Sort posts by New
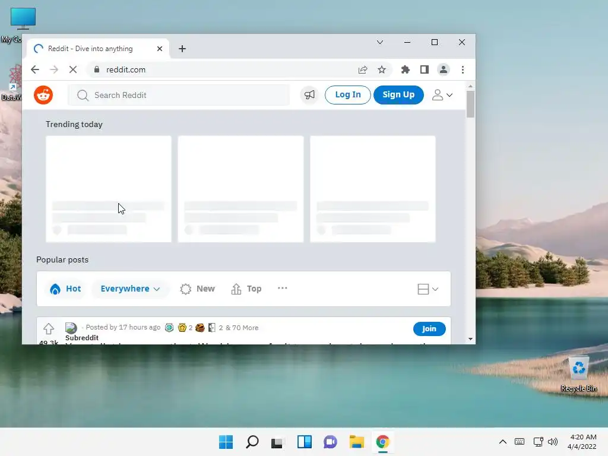 pos(197,289)
